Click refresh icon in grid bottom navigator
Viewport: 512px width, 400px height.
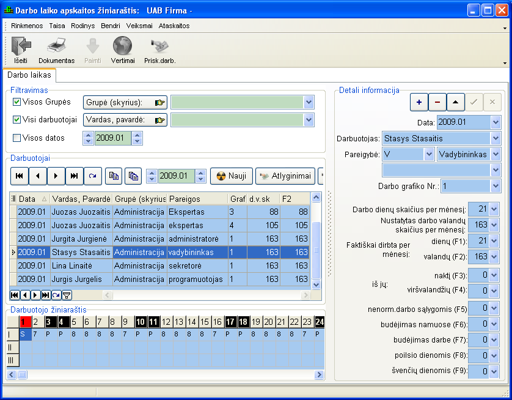[x=56, y=295]
